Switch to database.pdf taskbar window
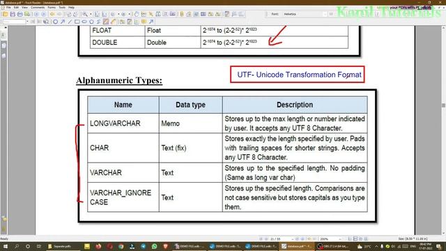The image size is (446, 251). pos(298,246)
